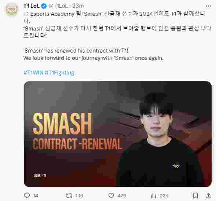Click the 479 likes count
The width and height of the screenshot is (216, 201).
(x=122, y=195)
